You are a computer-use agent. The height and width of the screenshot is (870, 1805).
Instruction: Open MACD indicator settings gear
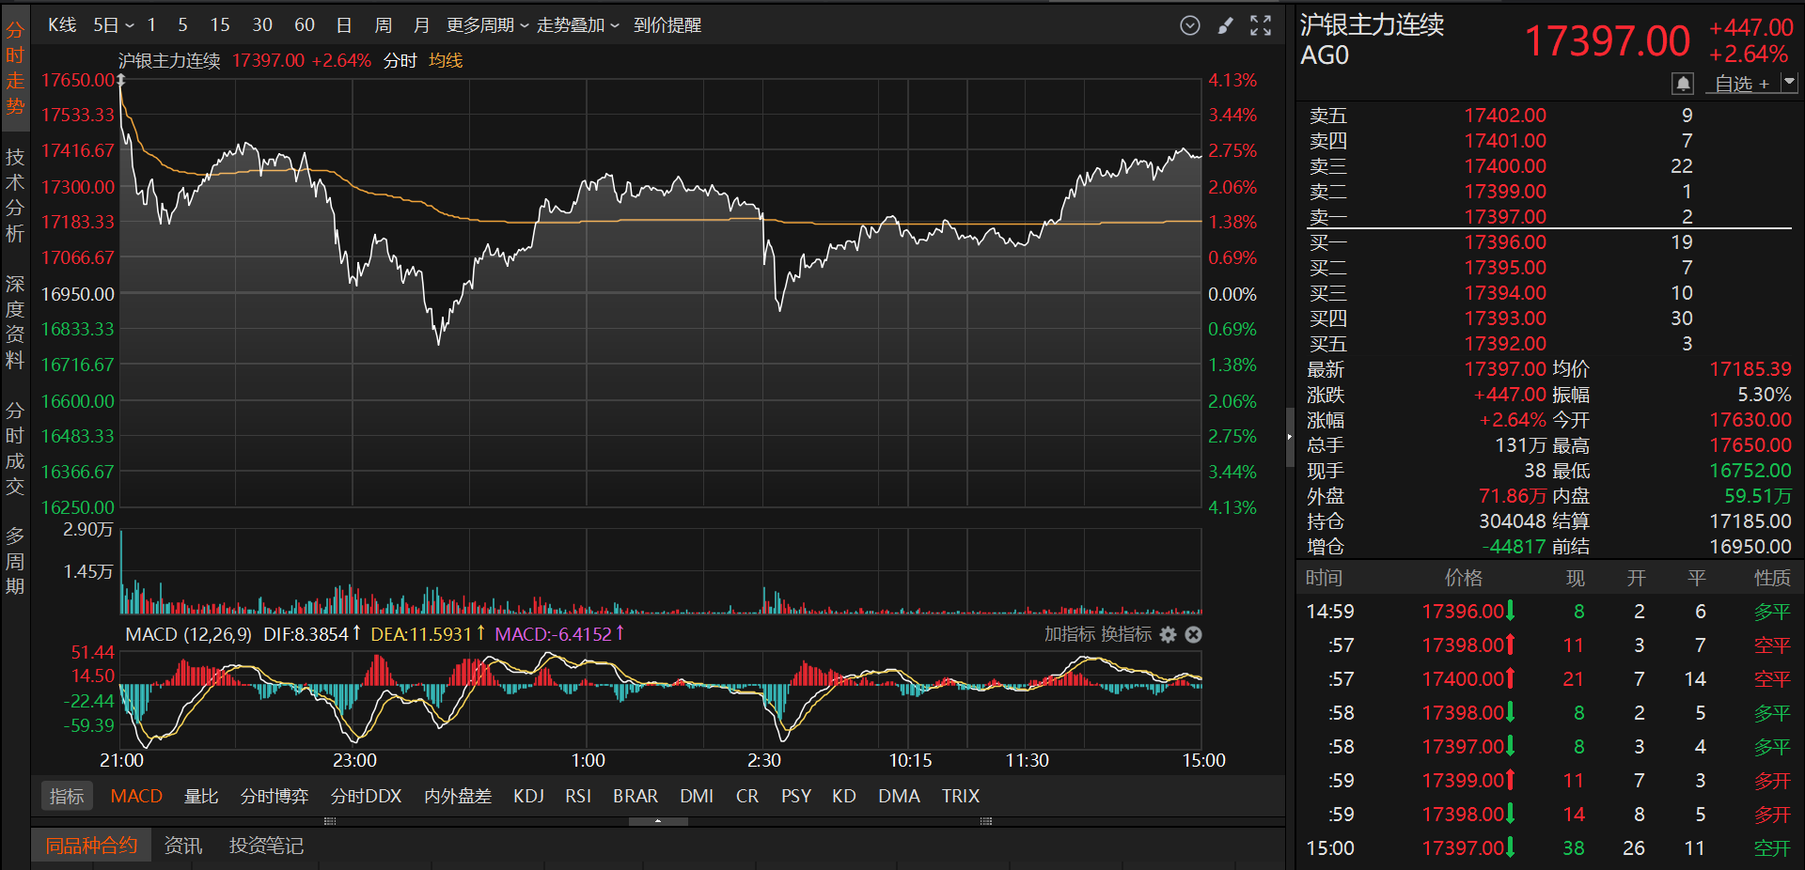click(x=1168, y=635)
